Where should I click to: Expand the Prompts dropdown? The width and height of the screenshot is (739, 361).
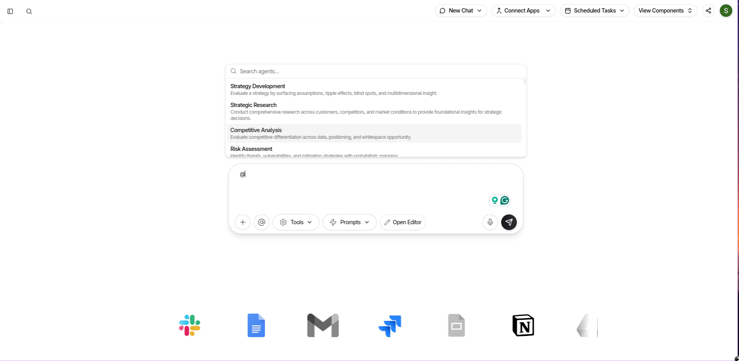point(349,222)
